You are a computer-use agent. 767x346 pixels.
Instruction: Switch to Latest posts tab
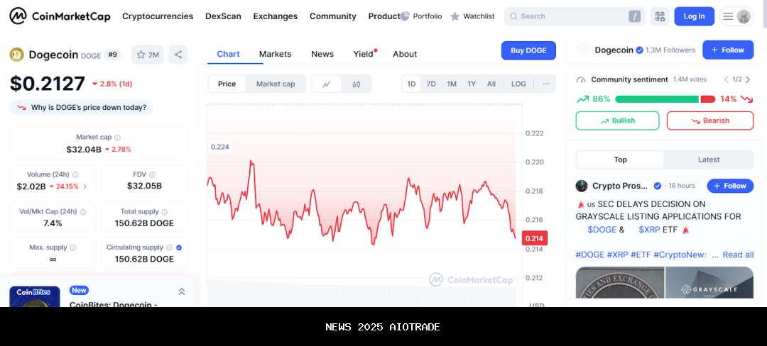point(708,160)
